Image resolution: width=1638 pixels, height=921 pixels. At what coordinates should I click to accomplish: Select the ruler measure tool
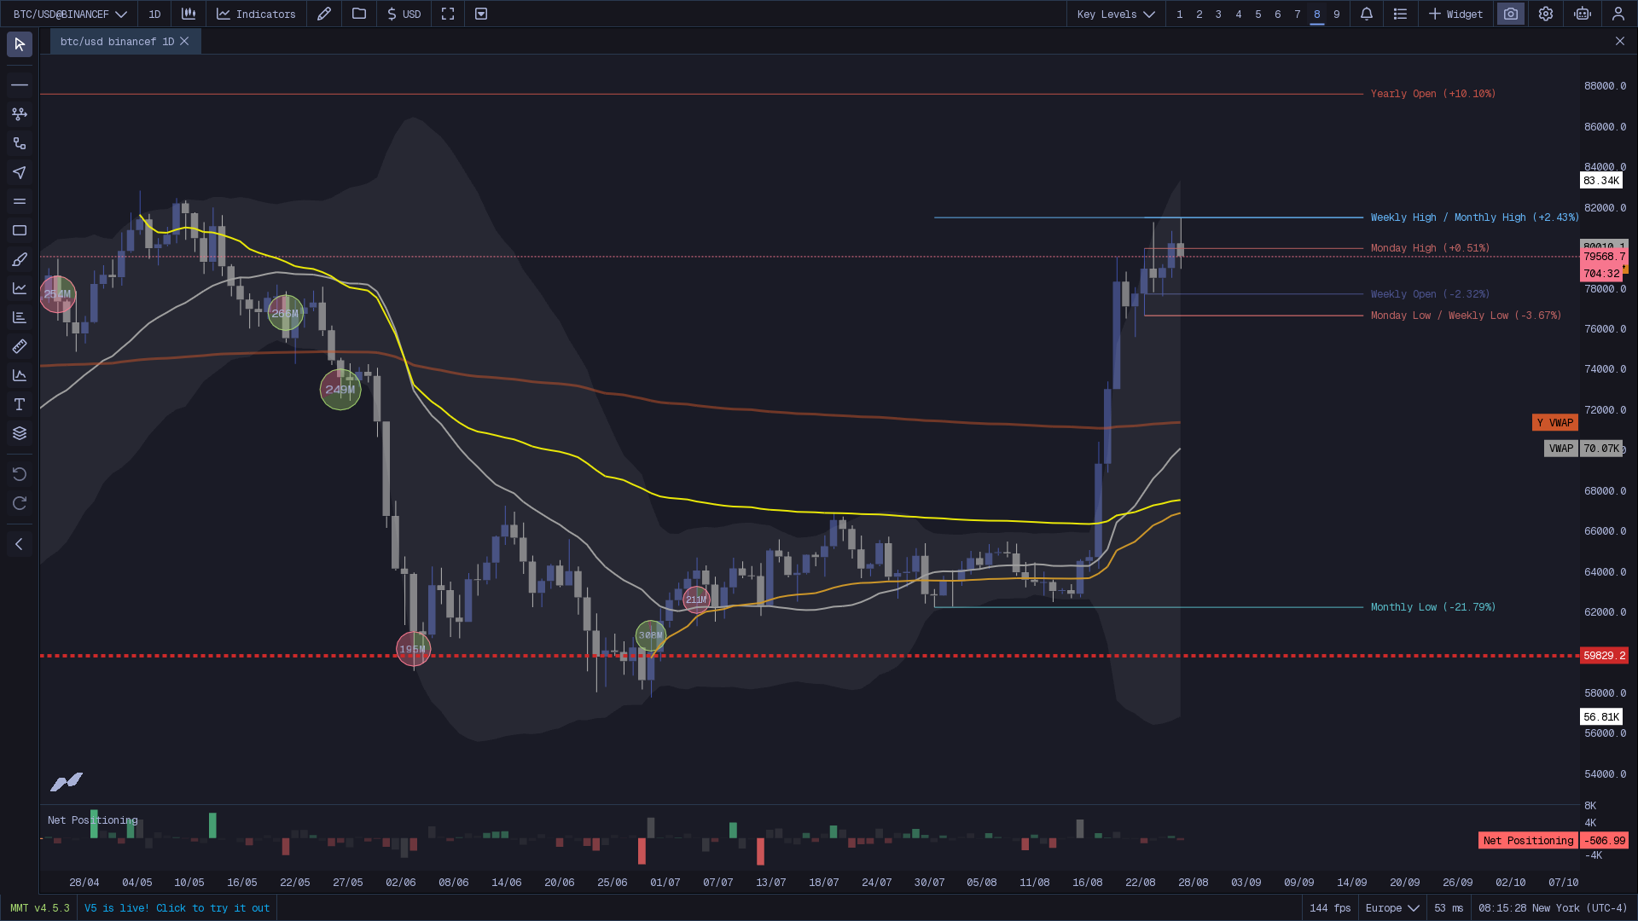click(20, 346)
